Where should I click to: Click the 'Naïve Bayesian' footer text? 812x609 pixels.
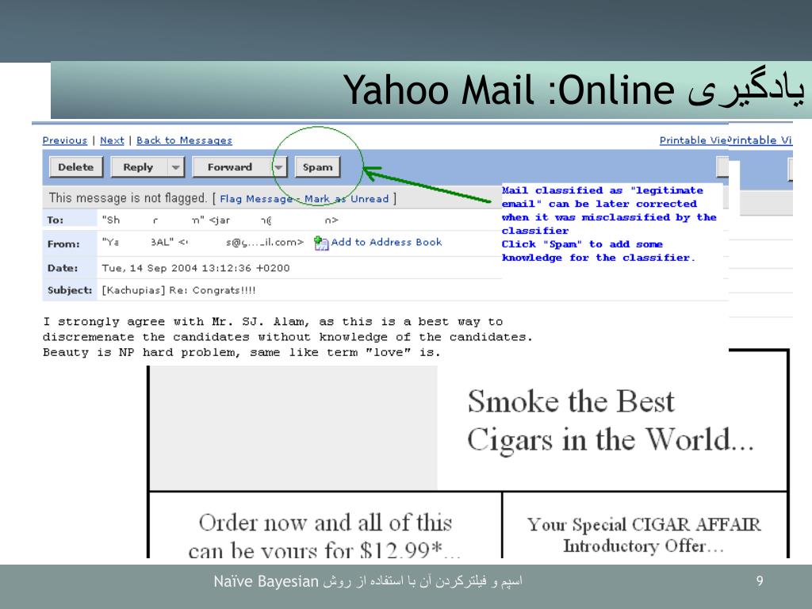coord(266,581)
